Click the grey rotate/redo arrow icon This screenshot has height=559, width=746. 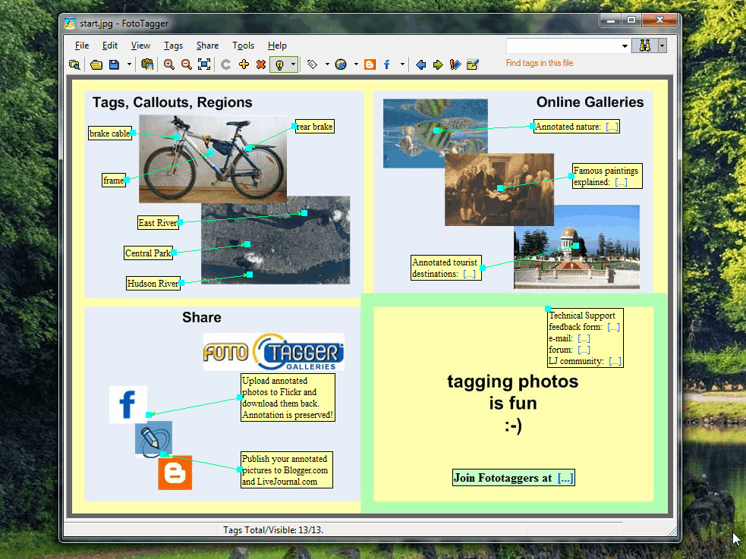[x=226, y=64]
